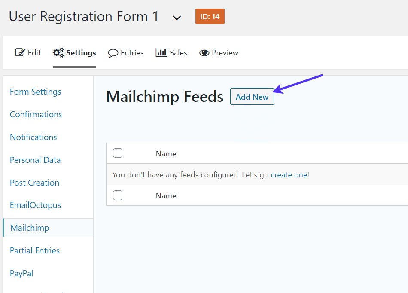
Task: Open the Sales tab
Action: click(x=178, y=53)
